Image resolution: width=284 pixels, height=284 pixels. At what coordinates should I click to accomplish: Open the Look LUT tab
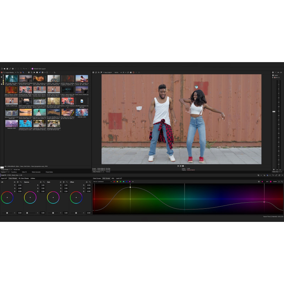point(119,178)
